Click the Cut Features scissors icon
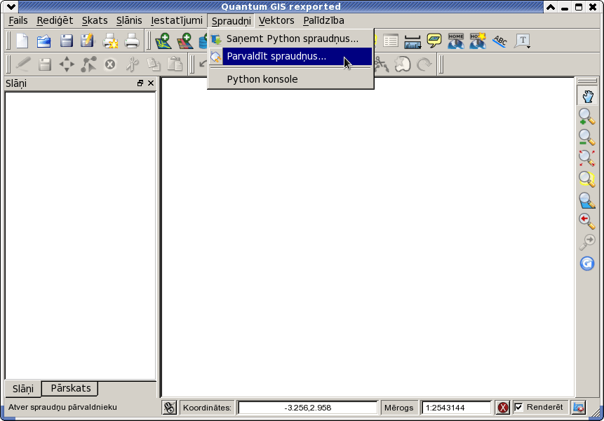Viewport: 604px width, 421px height. [x=132, y=64]
